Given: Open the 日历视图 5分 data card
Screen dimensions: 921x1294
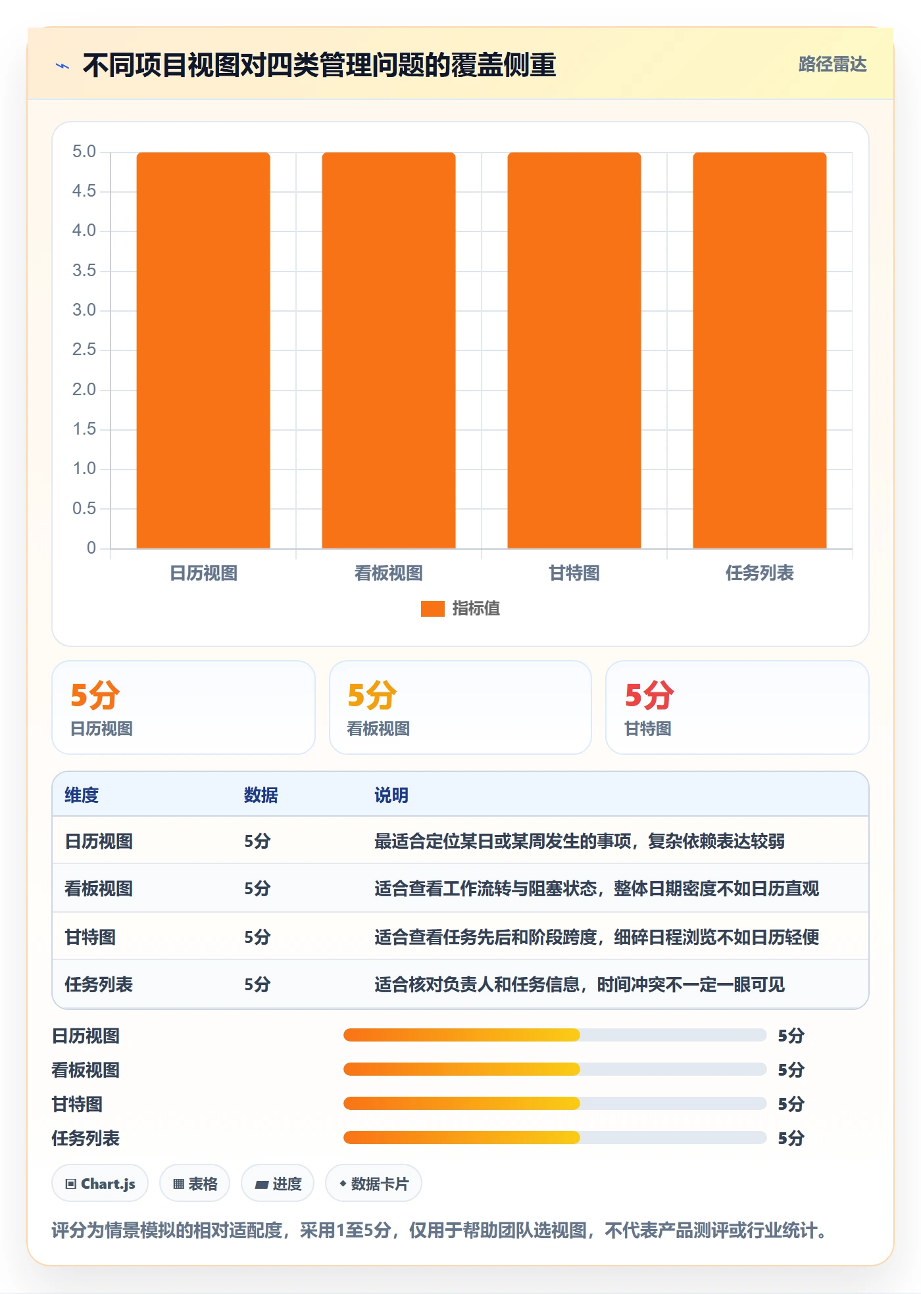Looking at the screenshot, I should coord(184,707).
